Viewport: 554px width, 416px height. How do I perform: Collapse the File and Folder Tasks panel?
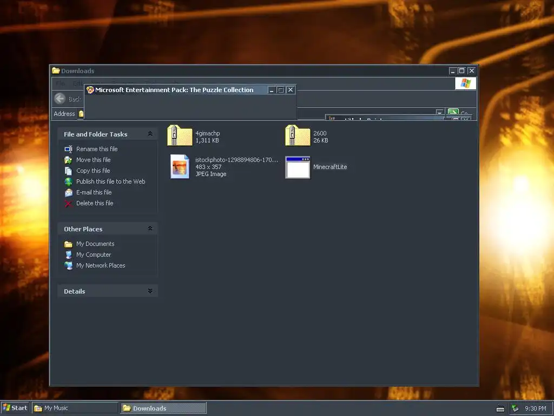pyautogui.click(x=150, y=134)
